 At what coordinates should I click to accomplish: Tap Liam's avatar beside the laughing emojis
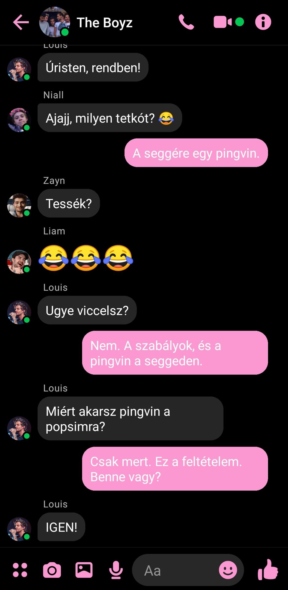(19, 262)
